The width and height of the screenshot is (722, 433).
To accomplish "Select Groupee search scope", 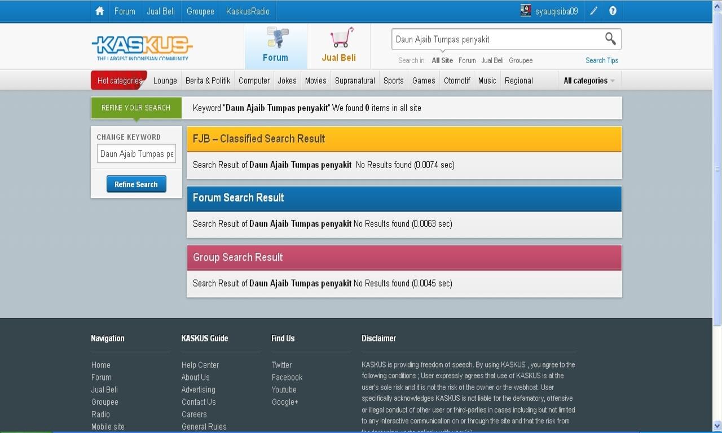I will point(521,60).
